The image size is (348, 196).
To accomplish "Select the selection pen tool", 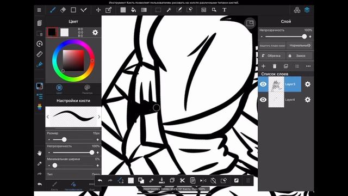I will pos(179,10).
